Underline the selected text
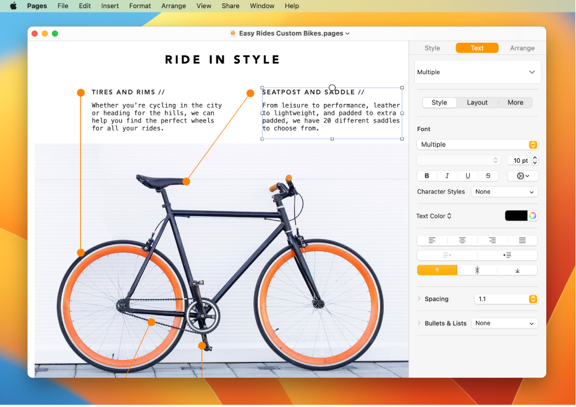This screenshot has height=407, width=576. coord(468,176)
